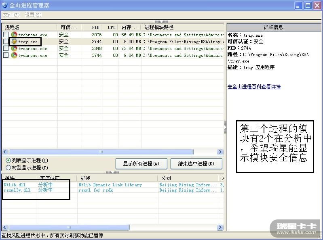
Task: Click process list scrollbar left arrow
Action: 5,152
